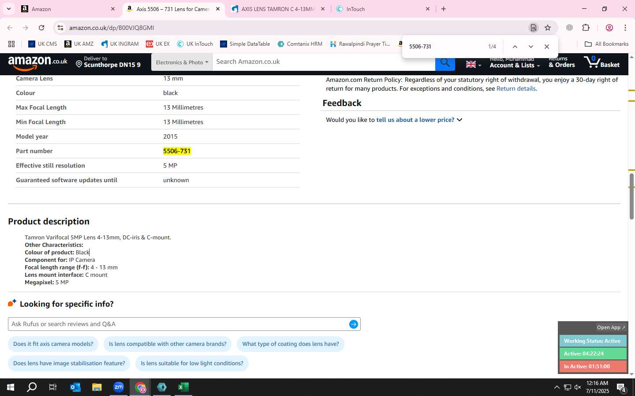Open the Chrome apps grid shortcut
635x396 pixels.
tap(11, 44)
